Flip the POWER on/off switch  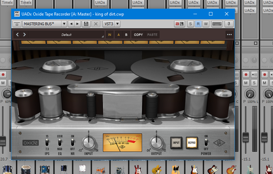pos(206,143)
